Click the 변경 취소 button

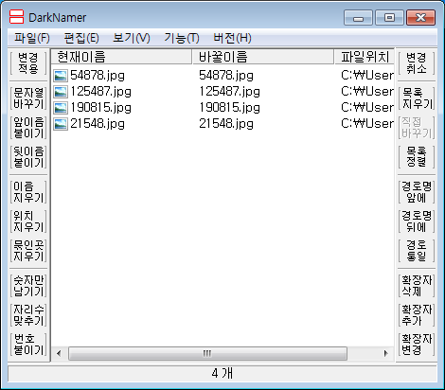tap(417, 63)
